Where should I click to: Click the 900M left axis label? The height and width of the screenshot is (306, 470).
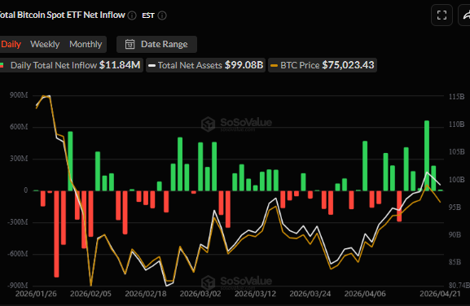[19, 95]
